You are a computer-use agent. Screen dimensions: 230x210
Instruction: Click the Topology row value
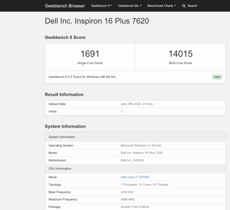pos(145,185)
